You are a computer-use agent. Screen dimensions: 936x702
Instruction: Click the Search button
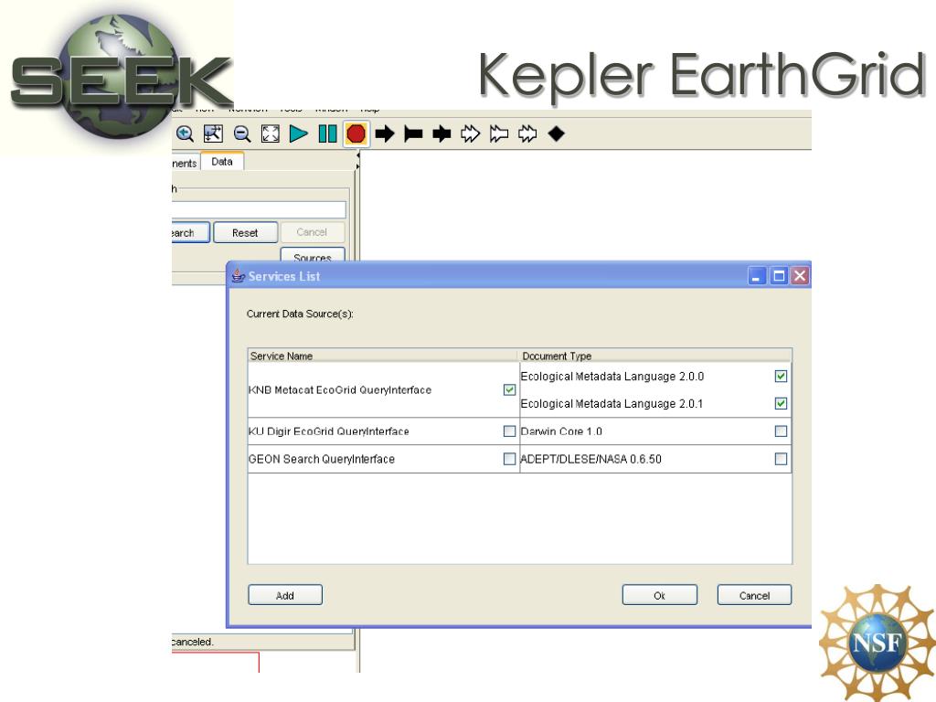point(190,232)
